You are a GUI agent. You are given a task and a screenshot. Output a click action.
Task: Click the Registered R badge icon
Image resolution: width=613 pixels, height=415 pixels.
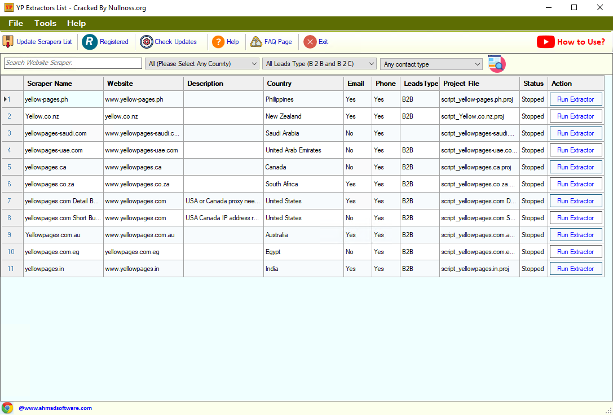[90, 42]
